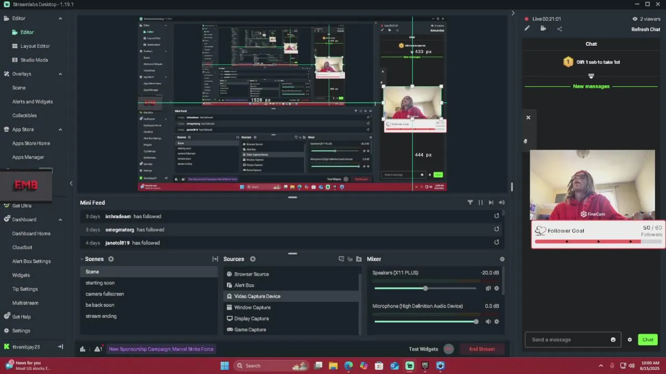Open Speakers (X11 PLUS) source settings gear
666x374 pixels.
pyautogui.click(x=496, y=288)
